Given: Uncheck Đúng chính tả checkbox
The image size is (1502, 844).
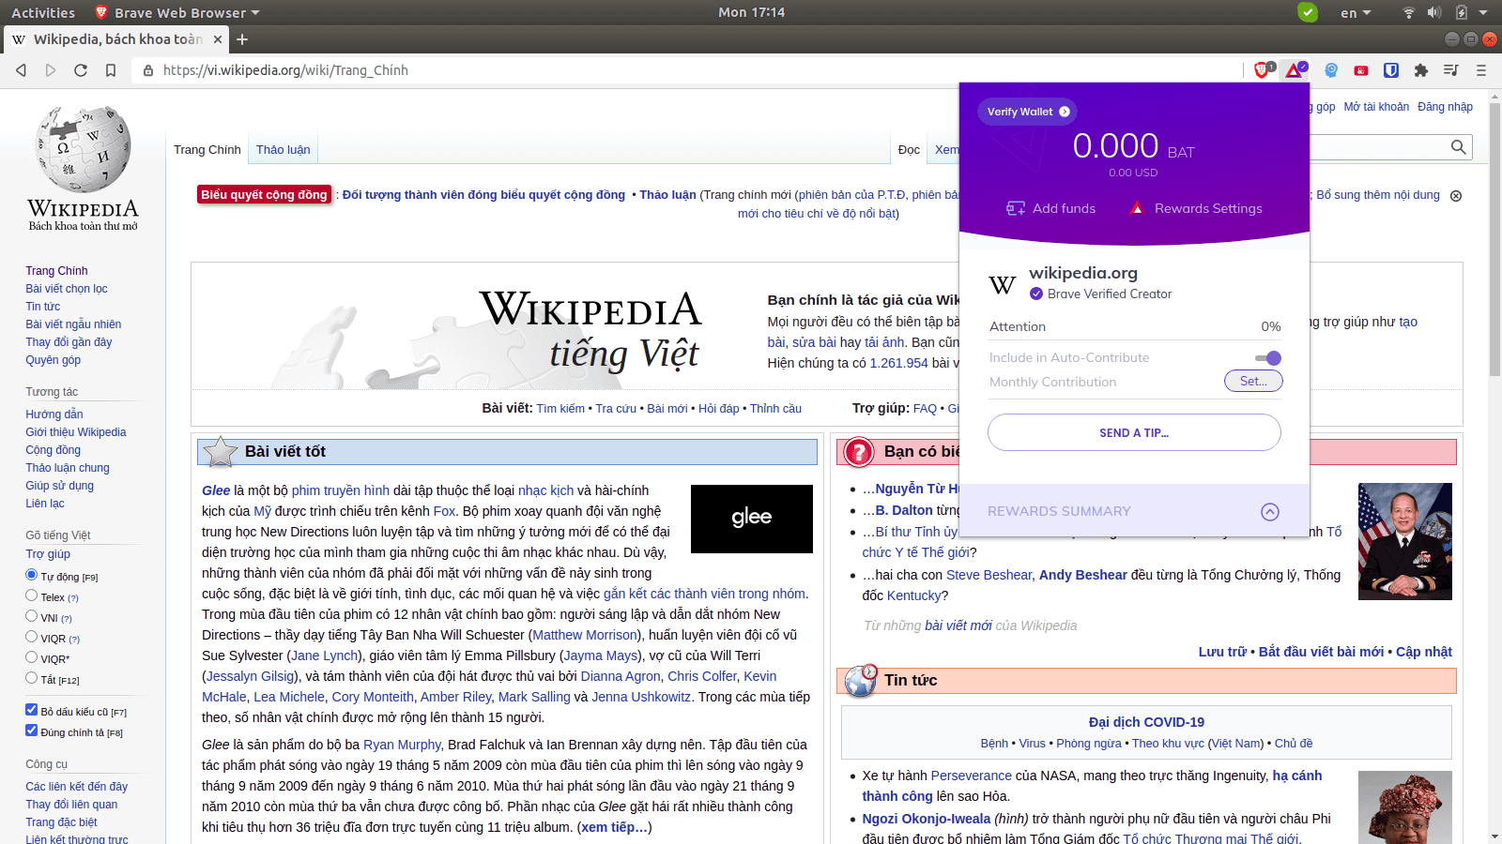Looking at the screenshot, I should tap(31, 731).
